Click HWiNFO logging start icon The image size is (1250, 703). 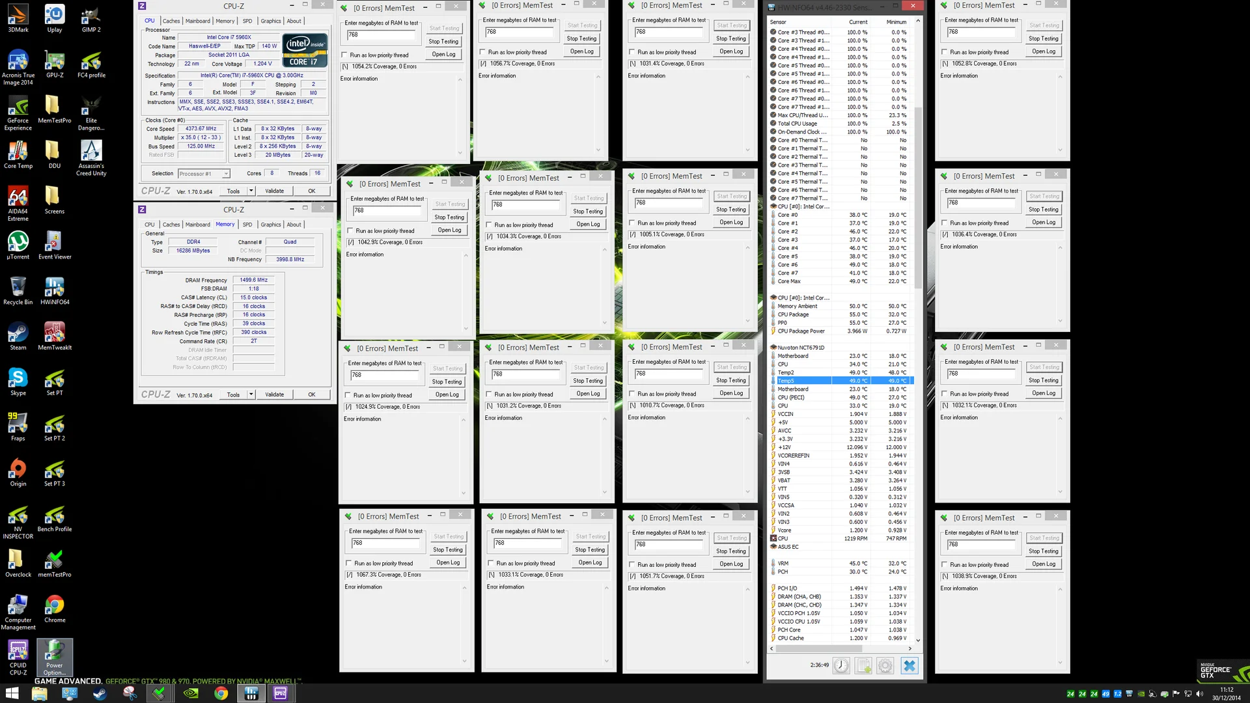coord(863,665)
